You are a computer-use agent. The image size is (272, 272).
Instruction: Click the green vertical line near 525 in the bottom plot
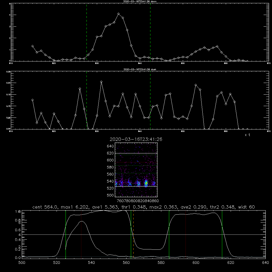coord(66,234)
